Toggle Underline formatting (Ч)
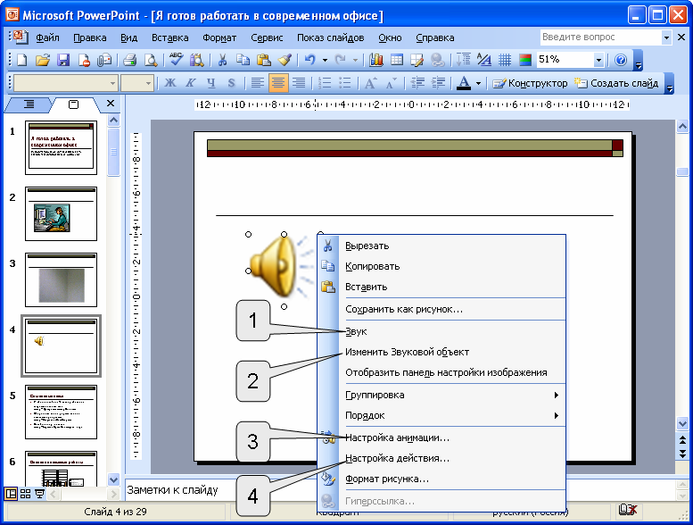This screenshot has height=525, width=693. click(x=210, y=83)
